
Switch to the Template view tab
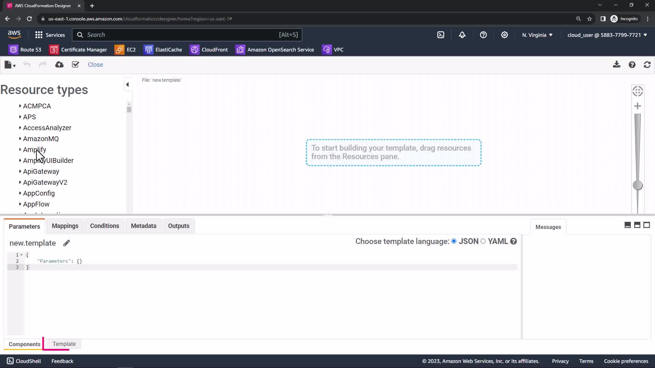coord(64,344)
